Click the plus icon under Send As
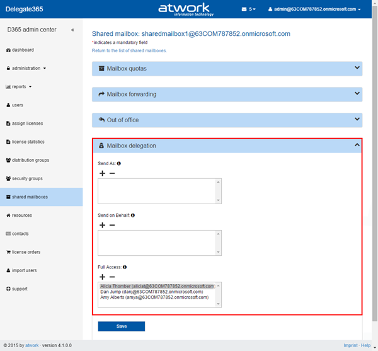This screenshot has width=378, height=351. tap(102, 173)
